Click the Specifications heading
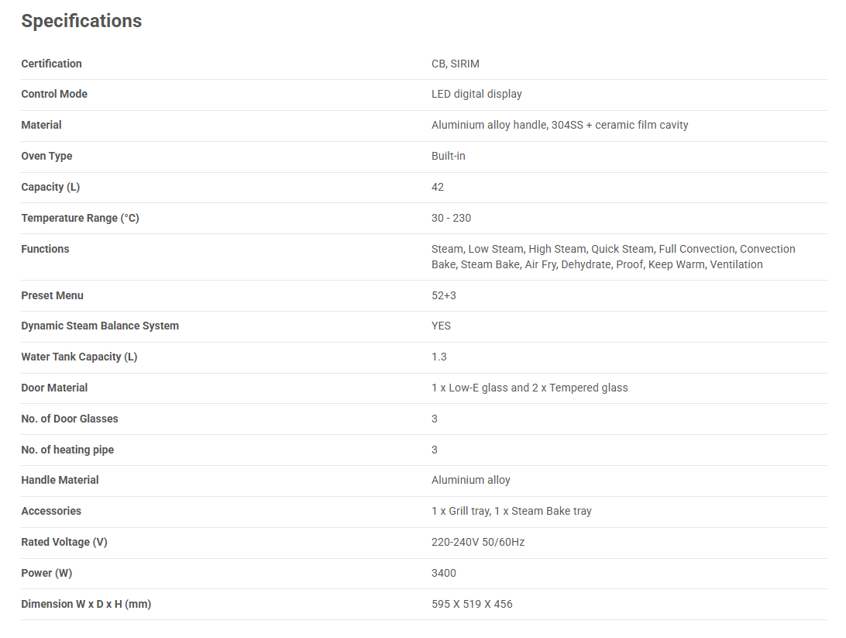The width and height of the screenshot is (846, 638). tap(81, 21)
